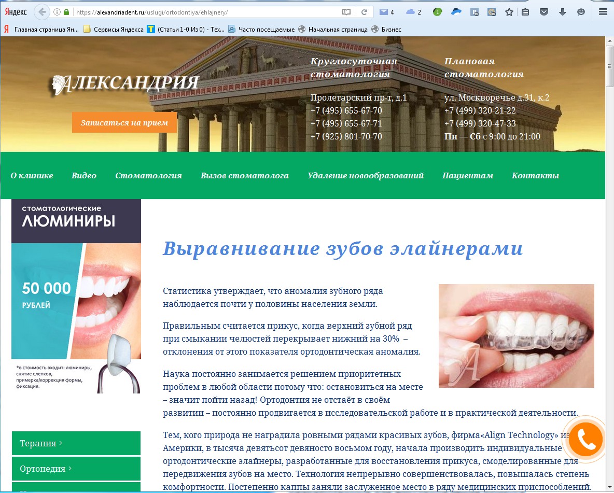Click phone number +7 (925) 801-70-70

pos(346,136)
